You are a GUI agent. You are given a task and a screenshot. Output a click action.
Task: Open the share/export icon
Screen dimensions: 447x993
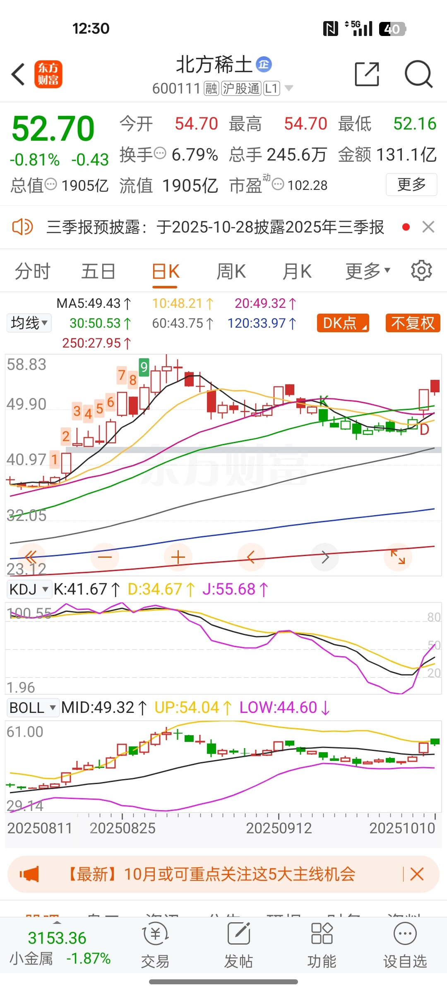(x=367, y=74)
